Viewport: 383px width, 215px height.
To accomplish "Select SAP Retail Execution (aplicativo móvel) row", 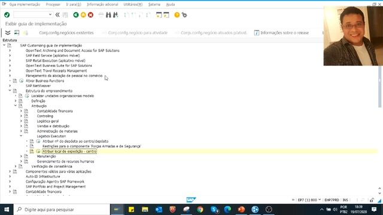I will pyautogui.click(x=56, y=61).
